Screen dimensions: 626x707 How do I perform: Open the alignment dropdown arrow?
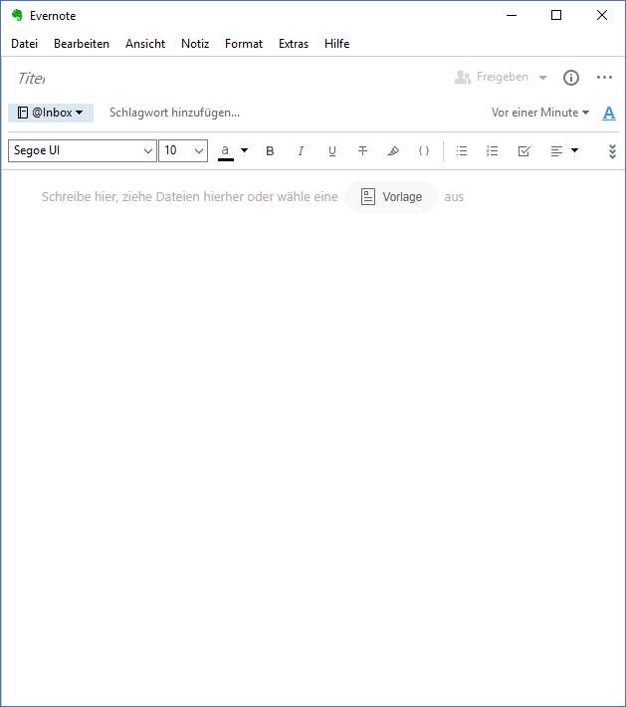(x=574, y=150)
